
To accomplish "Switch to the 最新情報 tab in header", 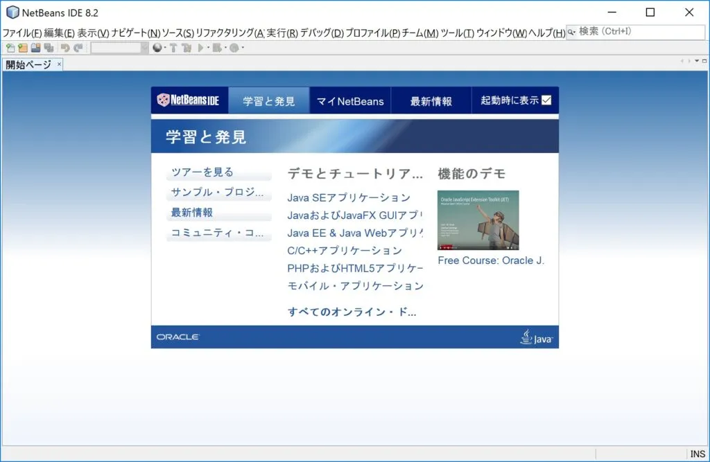I will (431, 100).
